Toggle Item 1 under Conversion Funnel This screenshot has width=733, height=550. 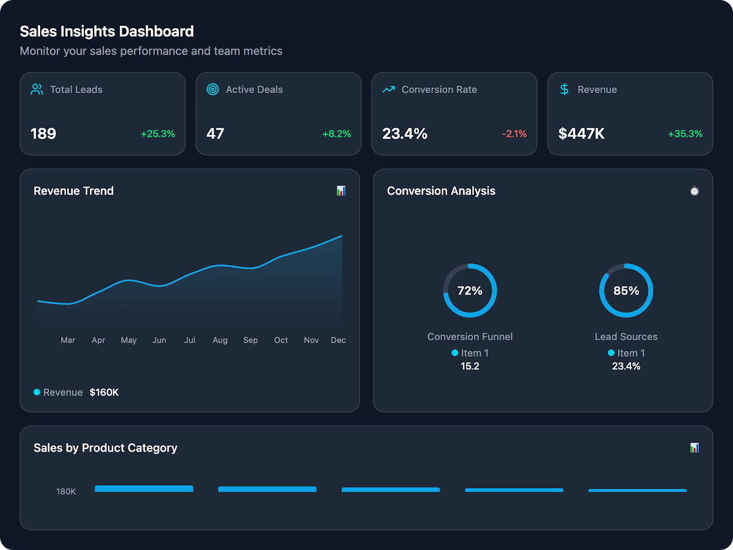tap(470, 353)
